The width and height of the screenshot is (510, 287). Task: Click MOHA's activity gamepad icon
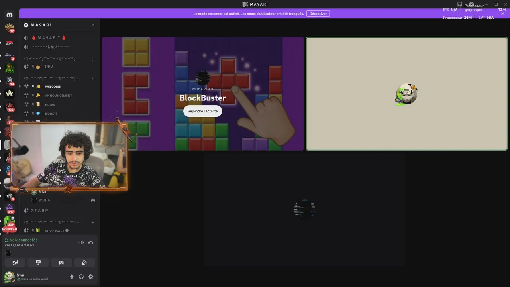point(93,200)
